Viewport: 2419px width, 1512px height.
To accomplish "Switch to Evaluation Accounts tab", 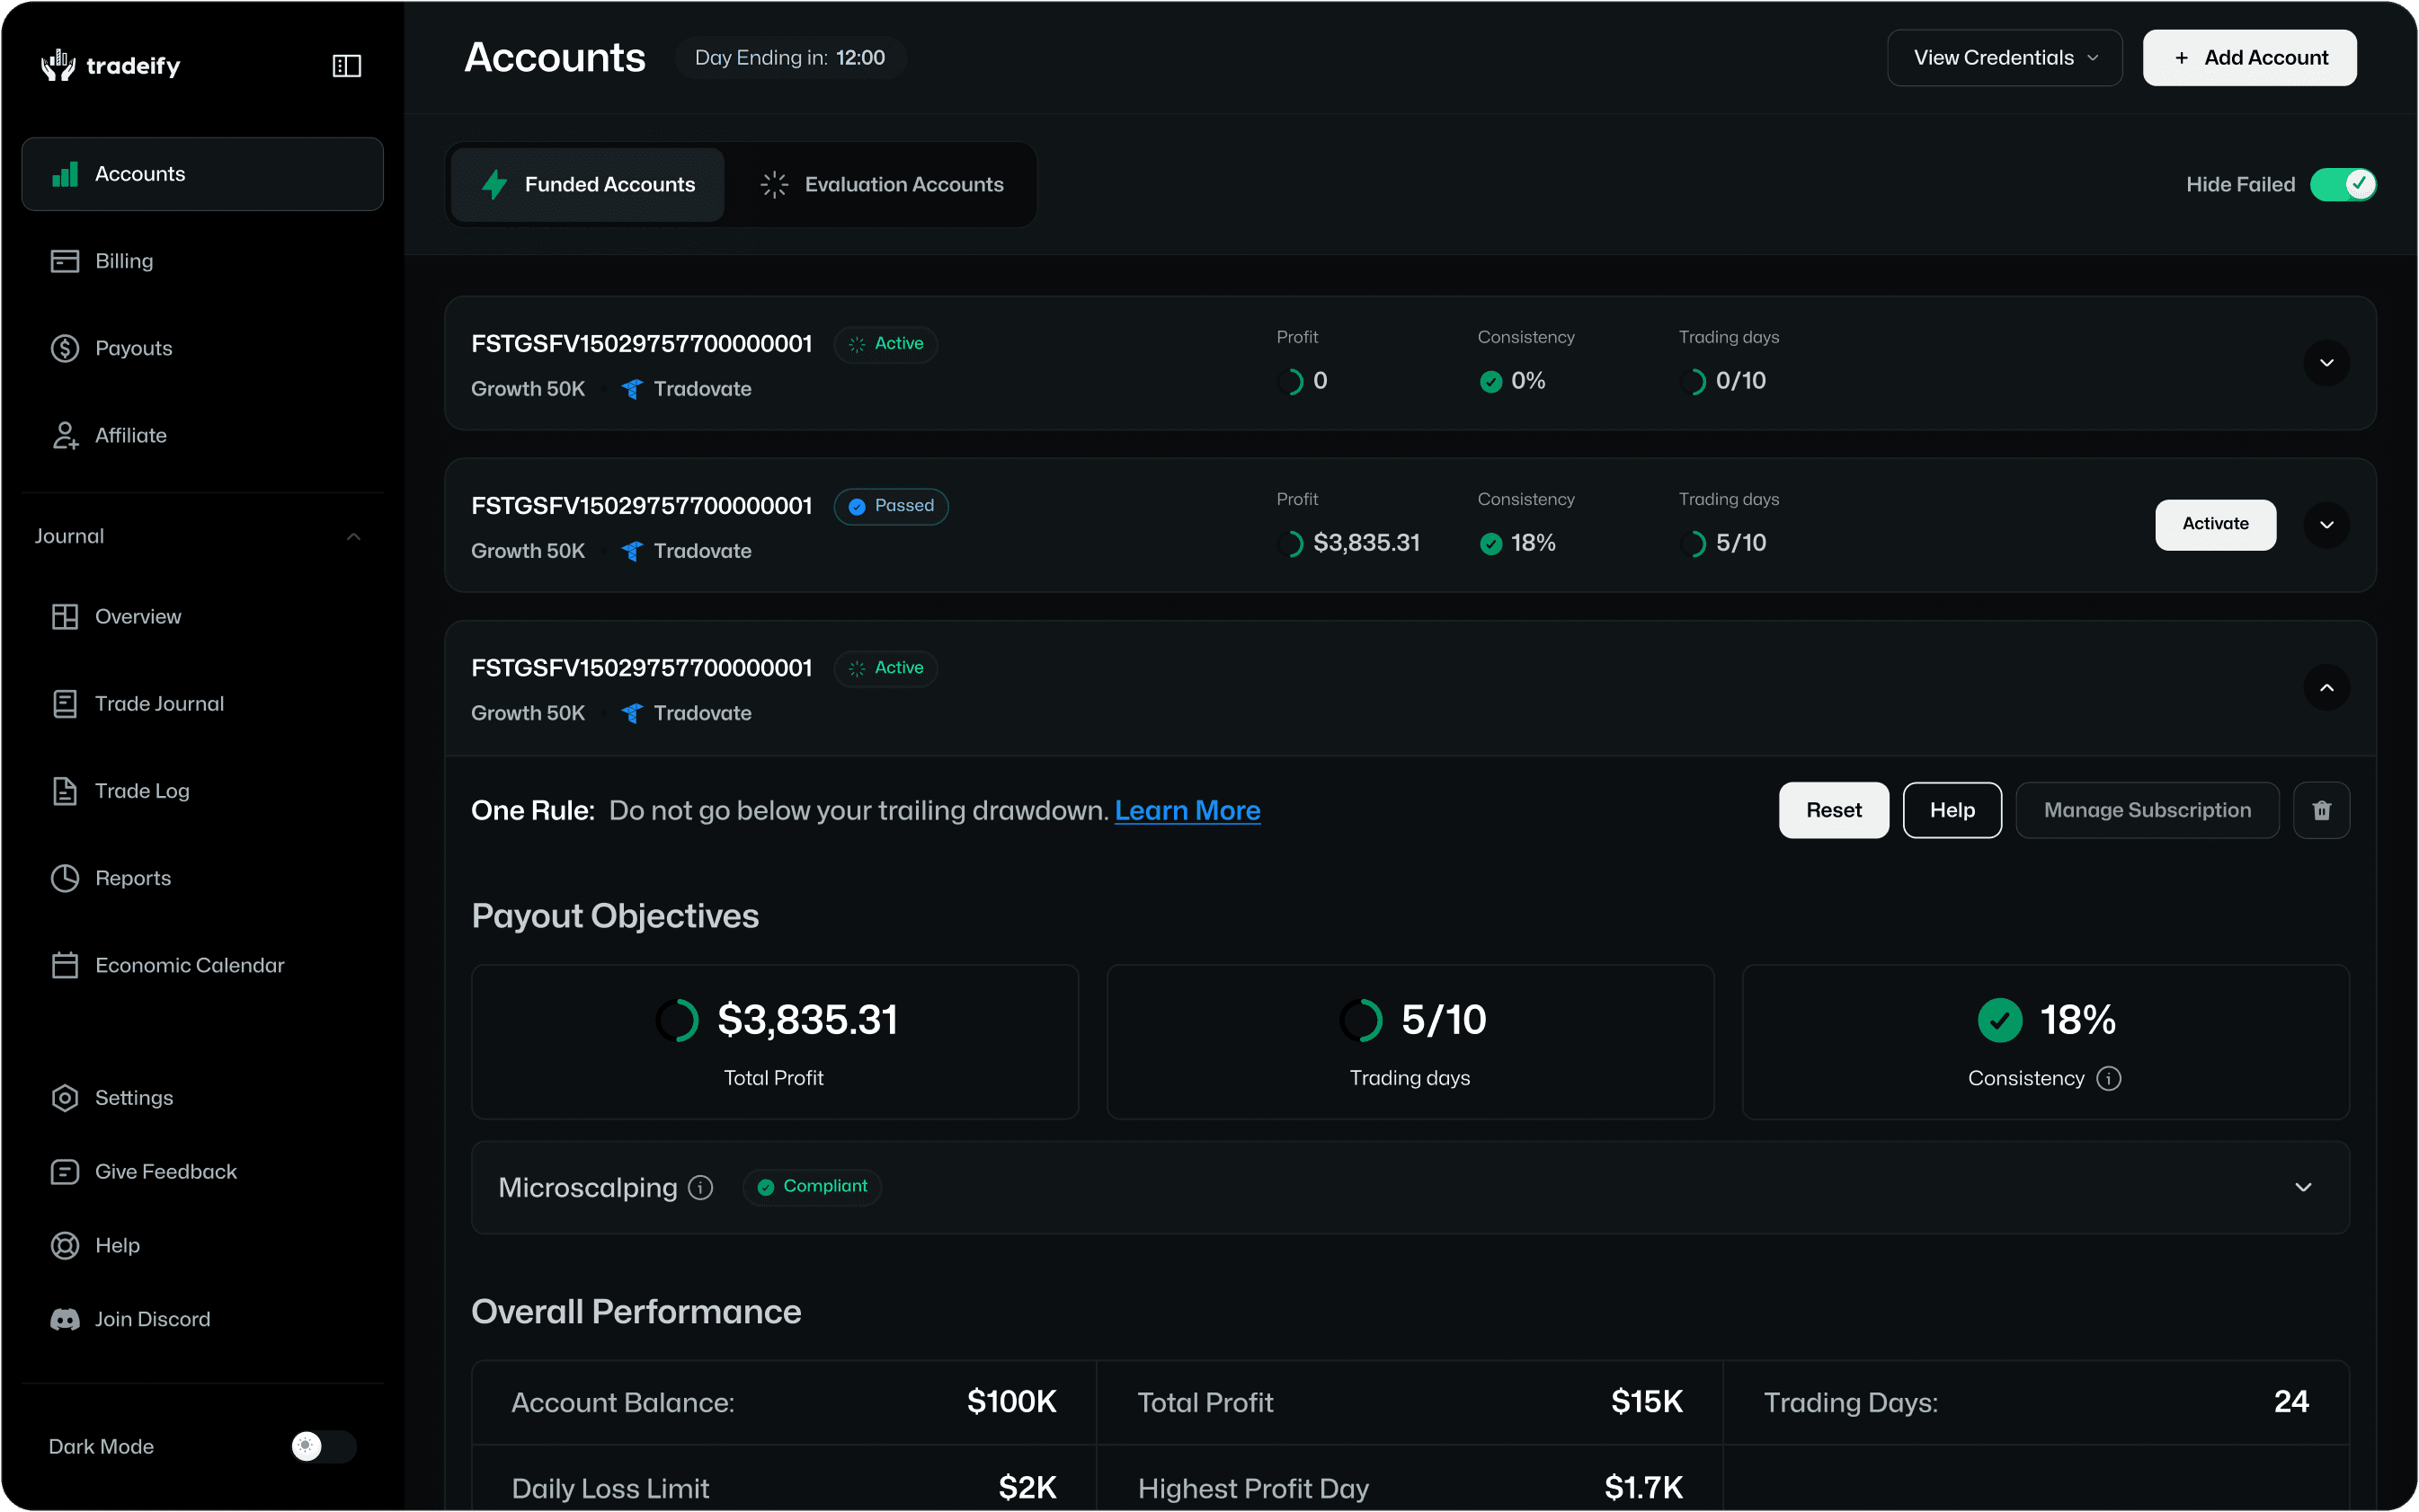I will 883,184.
